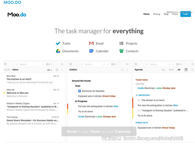The width and height of the screenshot is (195, 144).
Task: Toggle the star filter in Outline search
Action: tap(108, 64)
